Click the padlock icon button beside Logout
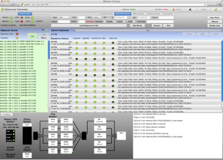The width and height of the screenshot is (223, 160). click(x=216, y=10)
